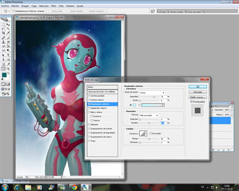Switch to Quick Mask mode
This screenshot has width=239, height=191.
pyautogui.click(x=8, y=84)
